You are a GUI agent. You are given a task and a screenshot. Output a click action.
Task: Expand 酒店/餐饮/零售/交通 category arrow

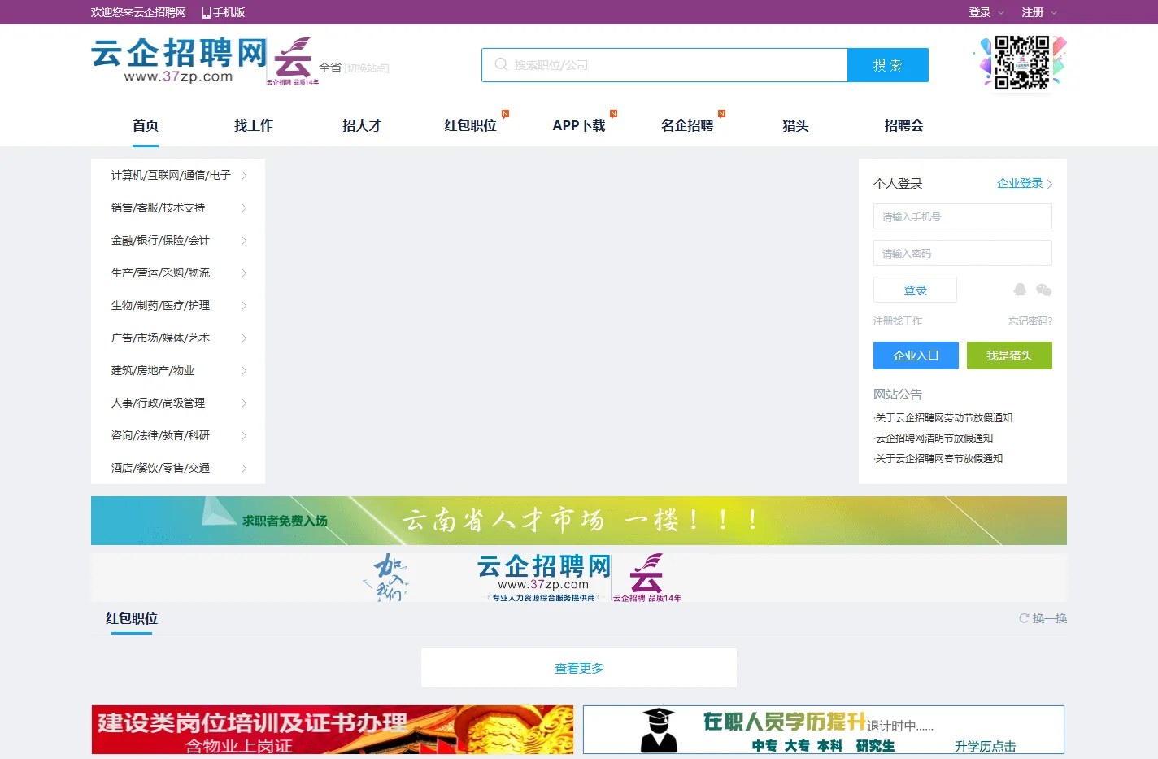(x=244, y=468)
